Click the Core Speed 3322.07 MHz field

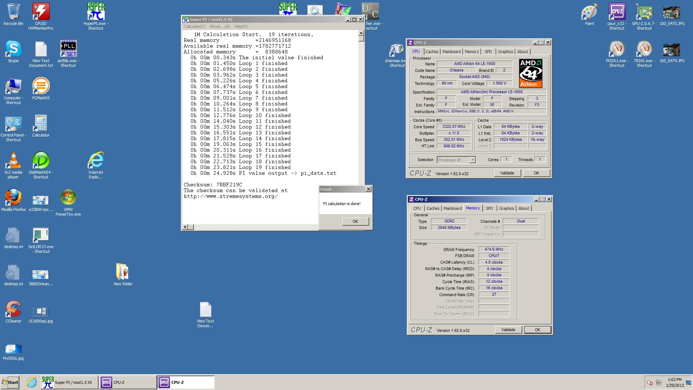454,127
